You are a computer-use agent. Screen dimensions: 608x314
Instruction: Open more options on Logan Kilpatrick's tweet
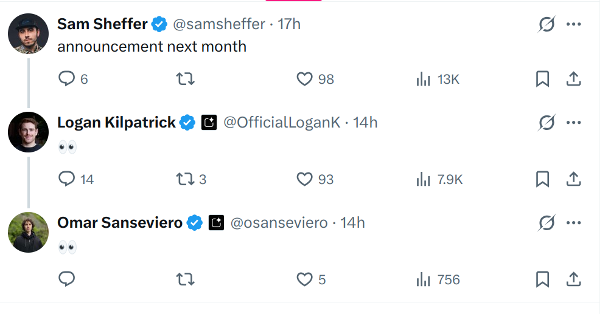click(573, 123)
